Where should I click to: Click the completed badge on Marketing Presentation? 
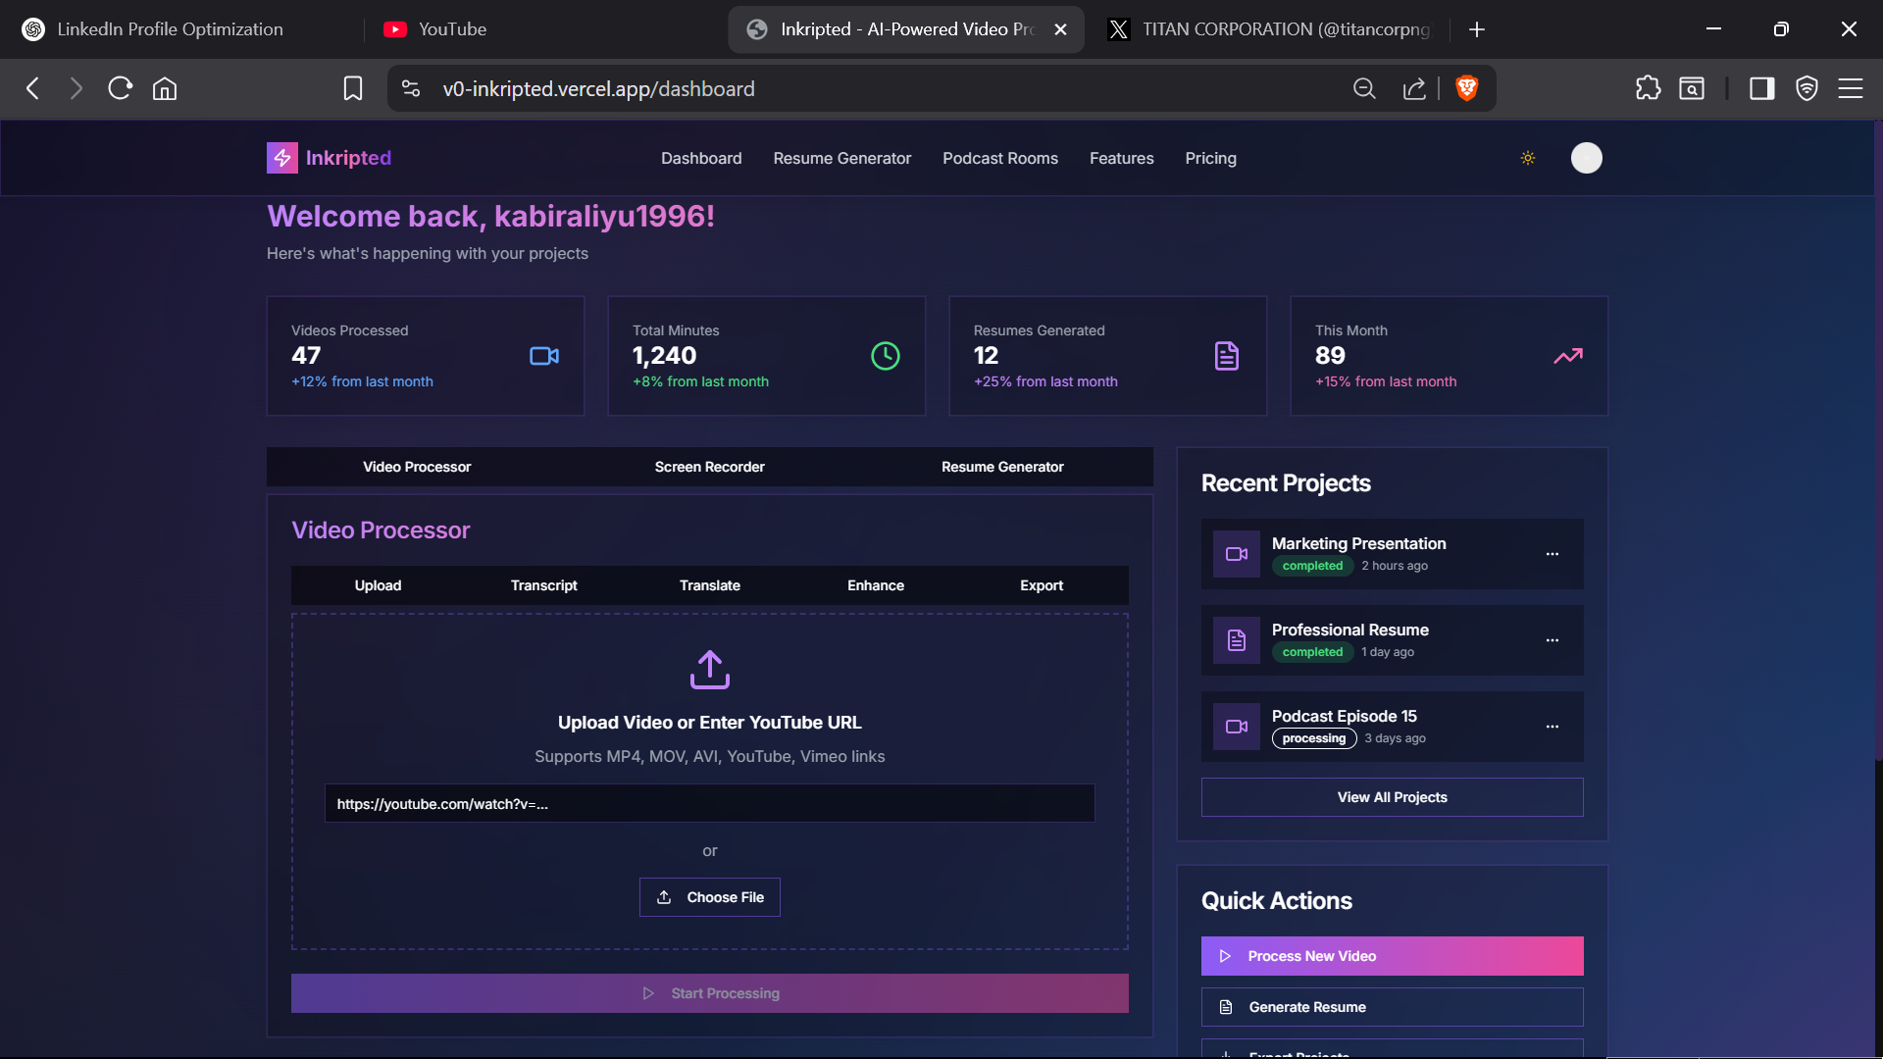coord(1312,566)
